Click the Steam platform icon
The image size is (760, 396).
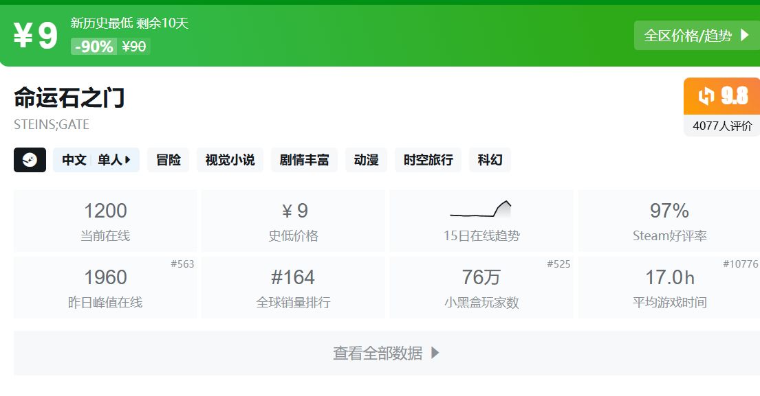30,160
